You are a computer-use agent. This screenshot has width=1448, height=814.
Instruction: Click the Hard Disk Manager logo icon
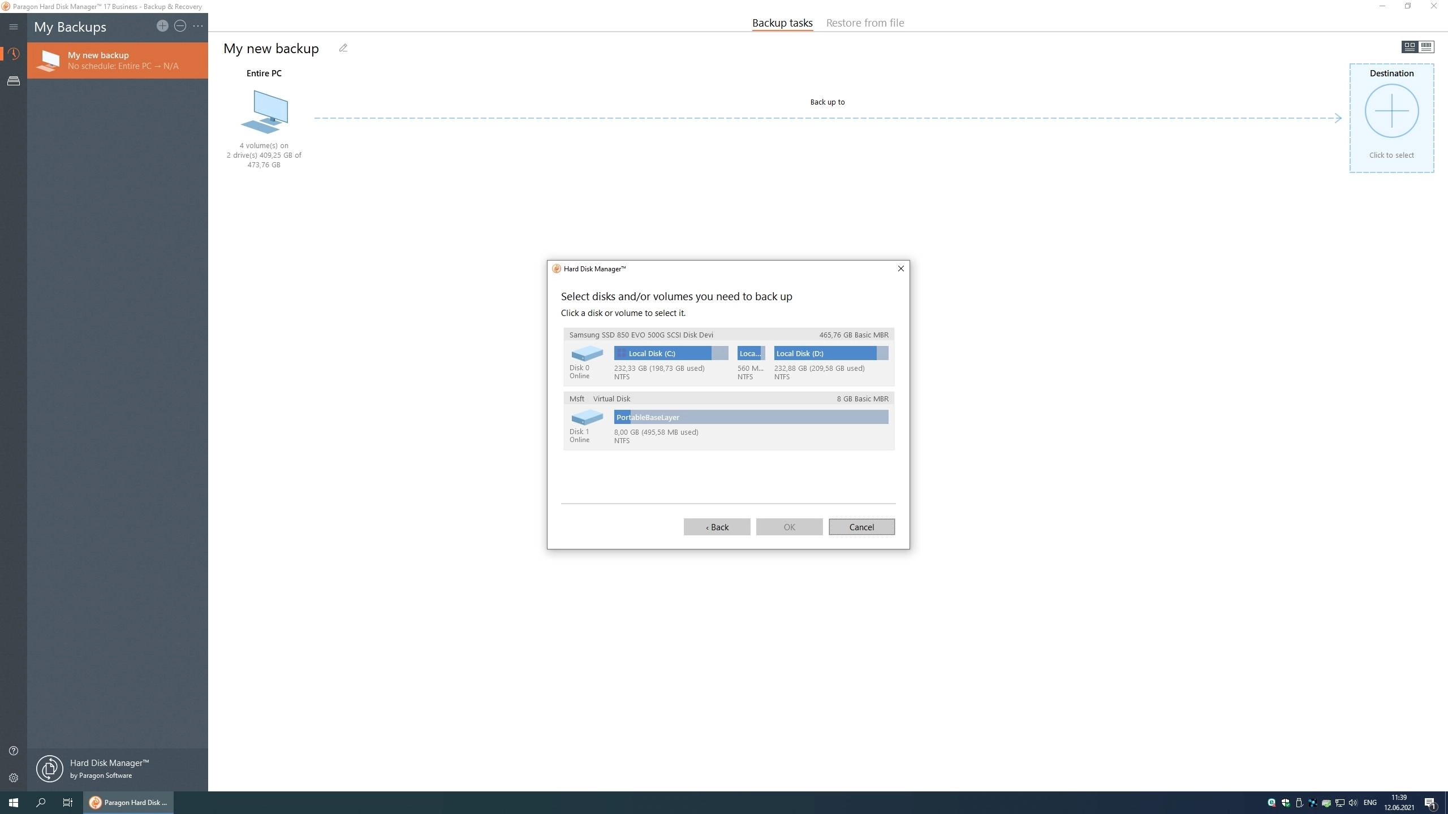pyautogui.click(x=50, y=769)
